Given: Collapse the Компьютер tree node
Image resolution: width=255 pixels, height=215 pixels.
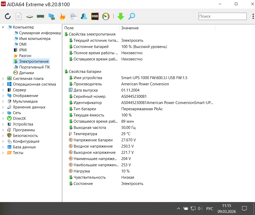Looking at the screenshot, I should pos(3,27).
